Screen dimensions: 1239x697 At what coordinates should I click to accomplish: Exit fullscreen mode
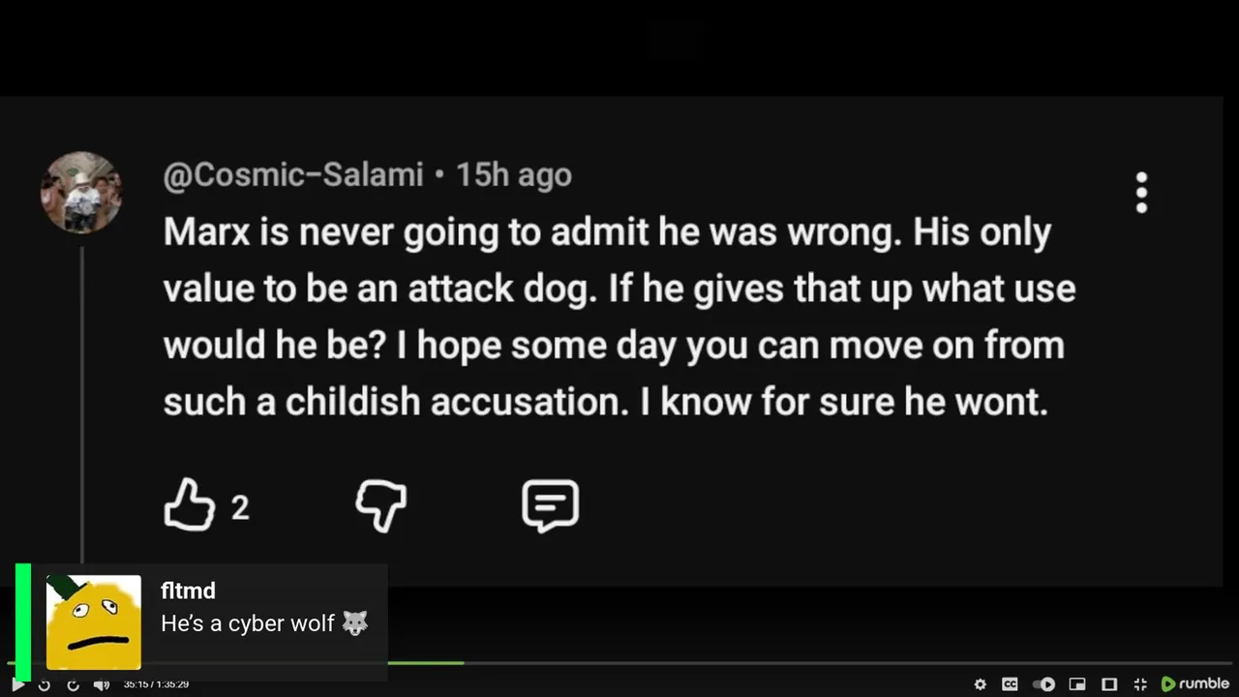pyautogui.click(x=1140, y=684)
